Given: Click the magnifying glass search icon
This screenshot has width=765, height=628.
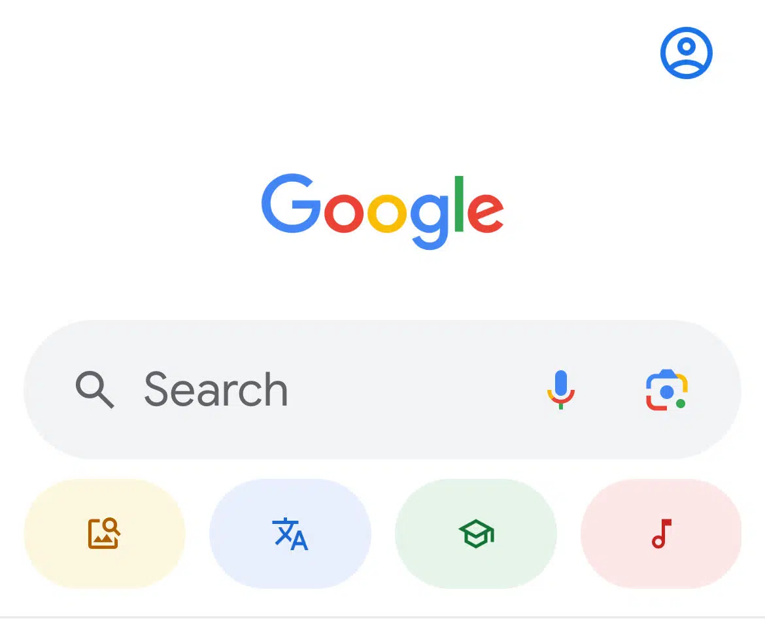Looking at the screenshot, I should (x=94, y=390).
